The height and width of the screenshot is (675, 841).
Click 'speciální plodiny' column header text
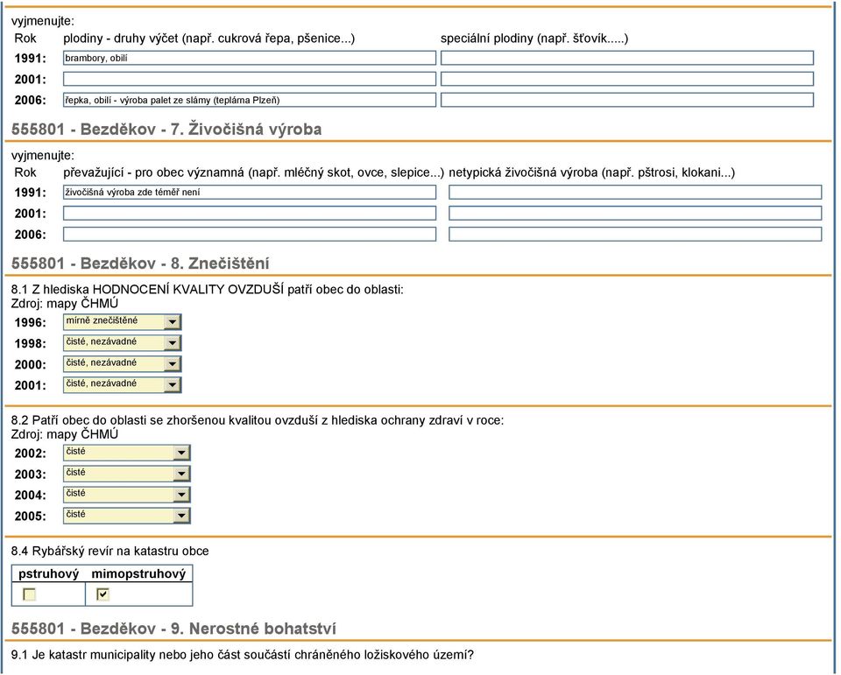pos(534,39)
